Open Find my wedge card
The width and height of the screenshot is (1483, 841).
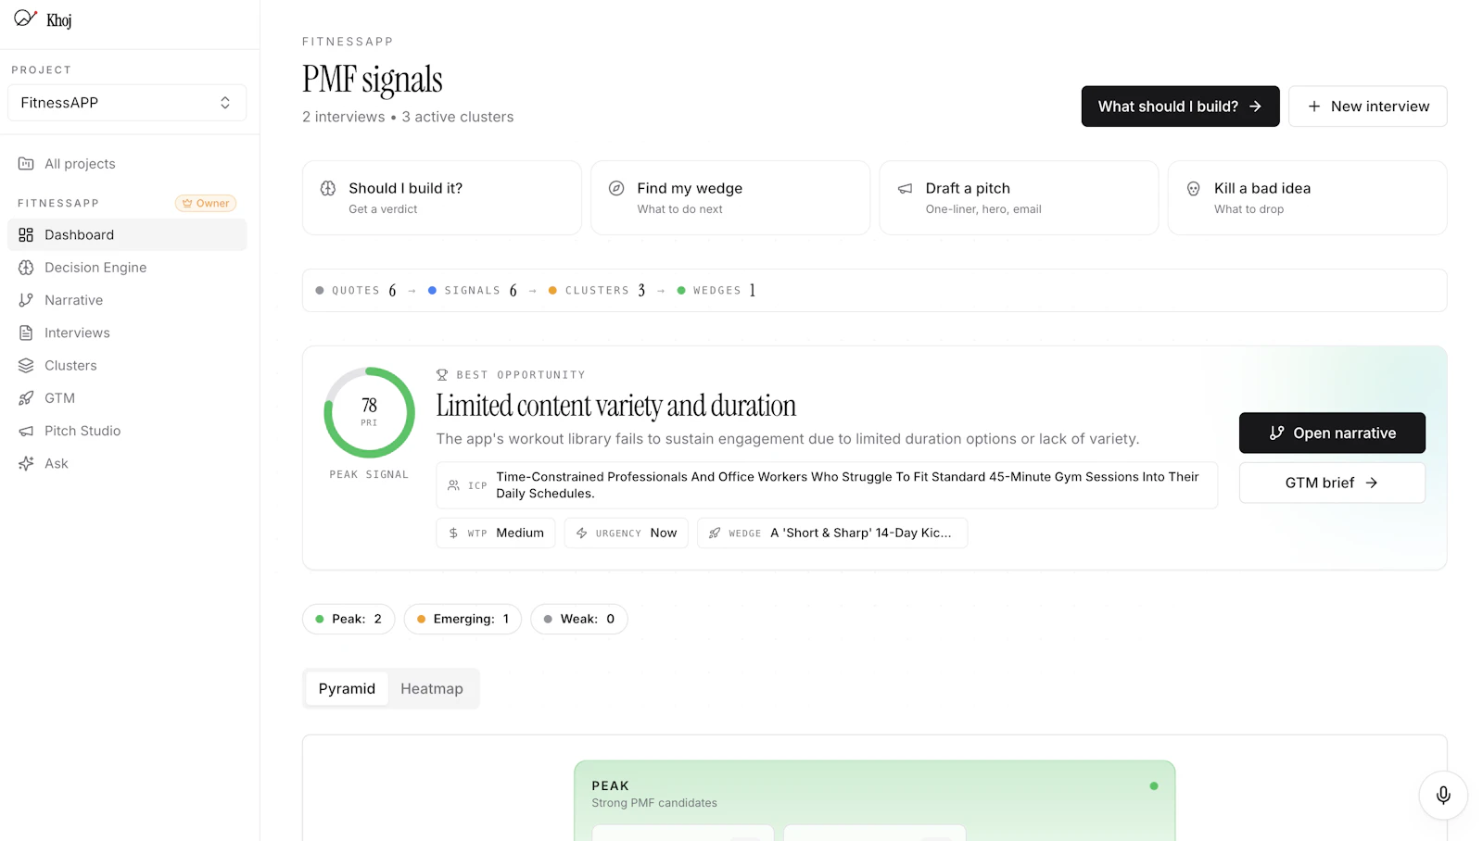(x=730, y=197)
